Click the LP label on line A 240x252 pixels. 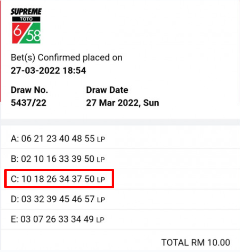coord(101,139)
